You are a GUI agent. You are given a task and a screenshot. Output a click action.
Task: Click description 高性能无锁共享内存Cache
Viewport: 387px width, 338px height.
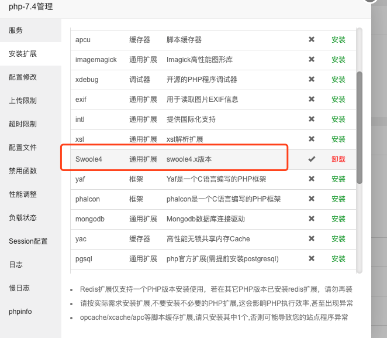pyautogui.click(x=208, y=239)
